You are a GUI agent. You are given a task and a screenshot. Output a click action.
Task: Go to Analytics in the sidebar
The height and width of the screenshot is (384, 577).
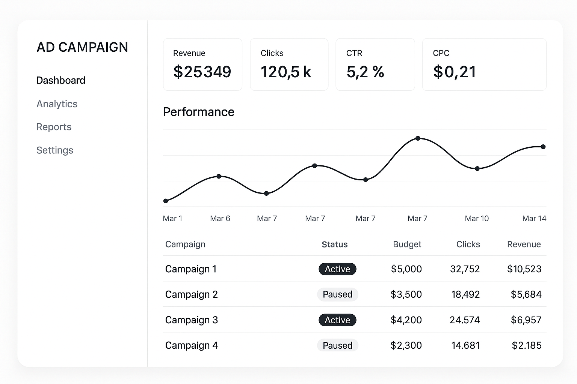(x=57, y=104)
